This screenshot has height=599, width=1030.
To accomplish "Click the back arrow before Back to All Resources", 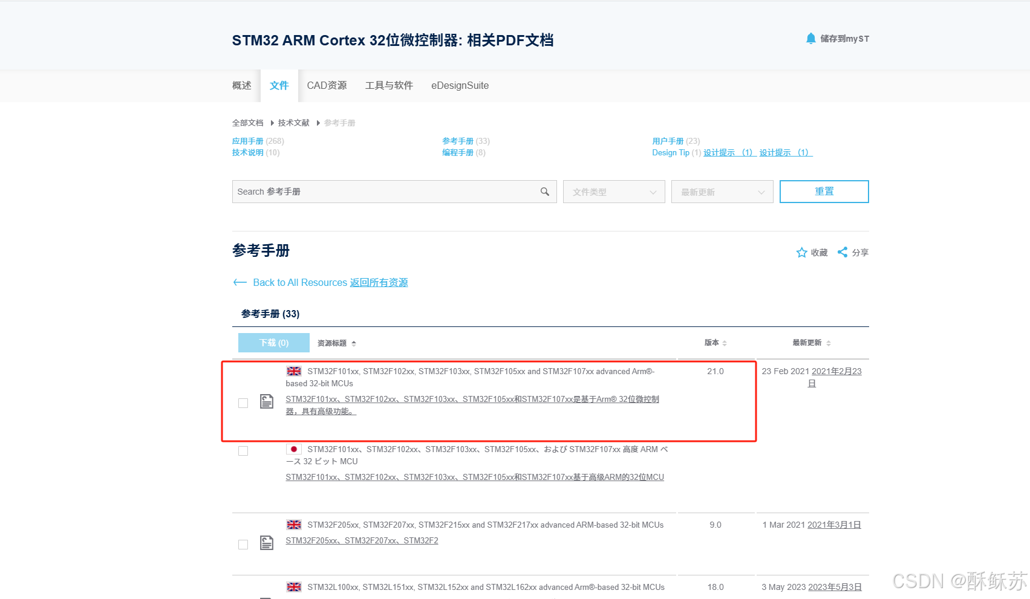I will 240,282.
